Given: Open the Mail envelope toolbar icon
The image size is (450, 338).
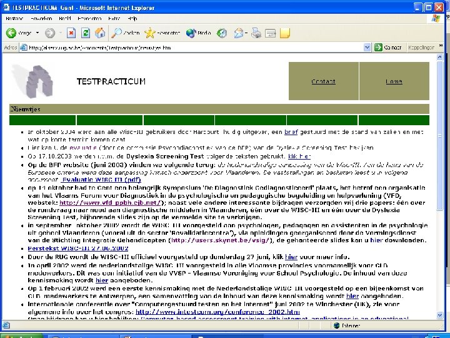Looking at the screenshot, I should pyautogui.click(x=239, y=33).
